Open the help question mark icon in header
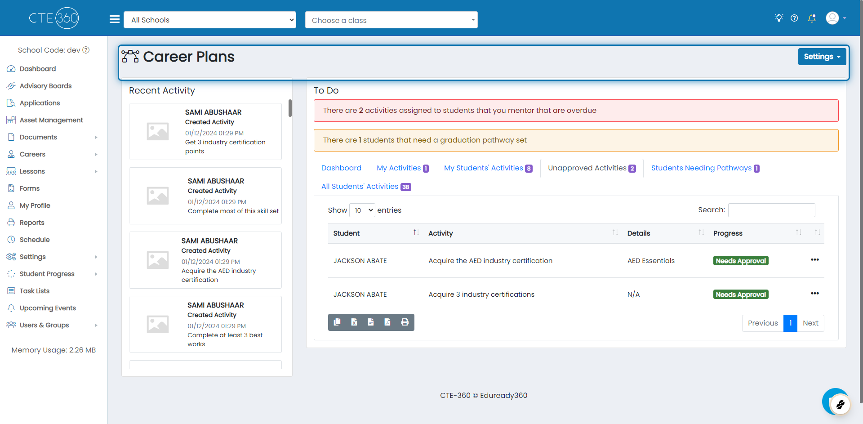The image size is (863, 424). click(x=794, y=18)
